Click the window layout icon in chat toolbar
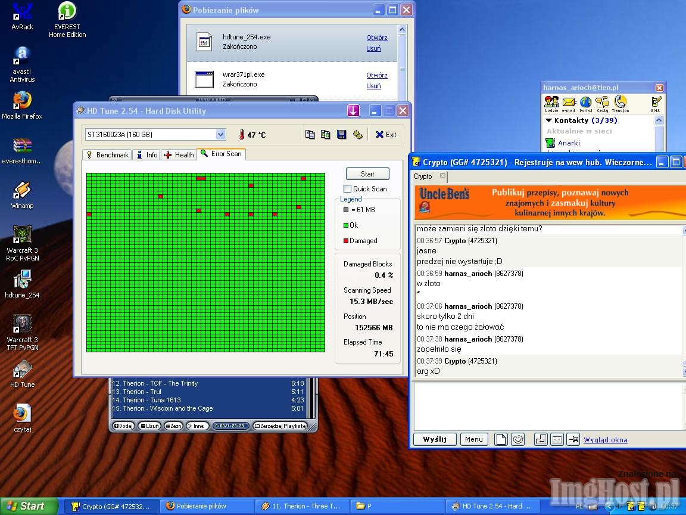686x515 pixels. pos(557,439)
